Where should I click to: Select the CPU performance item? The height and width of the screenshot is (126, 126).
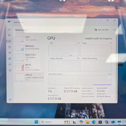(x=29, y=39)
